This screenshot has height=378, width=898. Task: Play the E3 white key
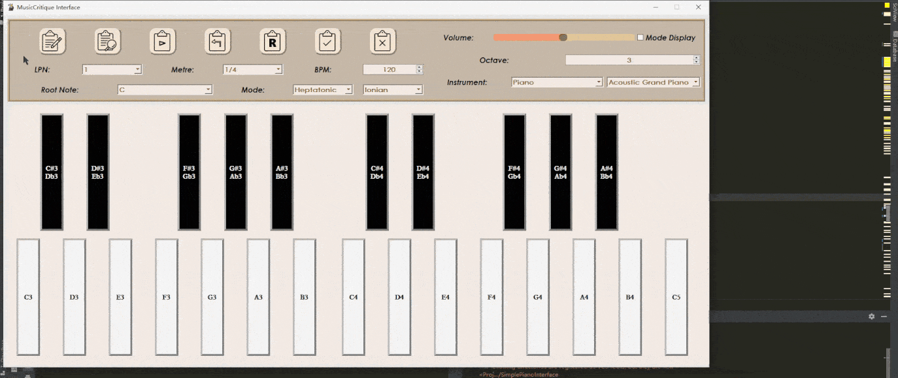(x=120, y=297)
